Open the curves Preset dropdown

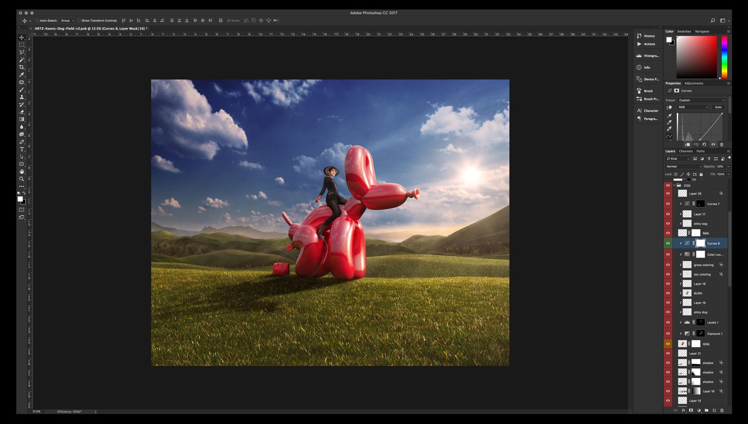tap(701, 100)
